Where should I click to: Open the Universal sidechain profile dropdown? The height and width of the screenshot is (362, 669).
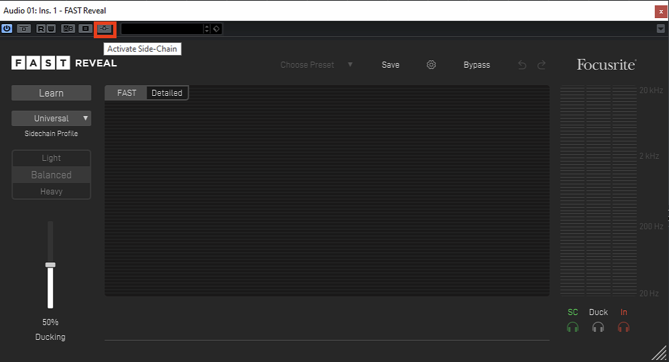pos(51,118)
